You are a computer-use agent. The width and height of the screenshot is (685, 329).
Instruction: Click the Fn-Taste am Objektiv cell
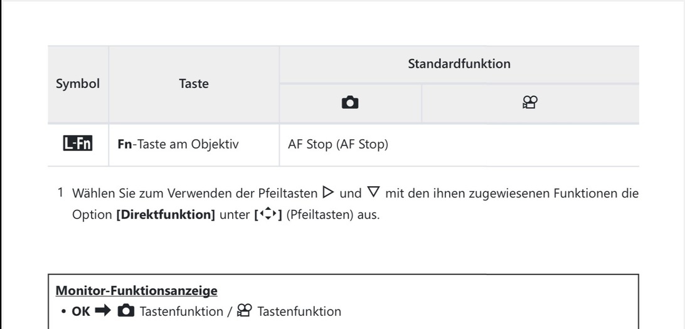178,145
